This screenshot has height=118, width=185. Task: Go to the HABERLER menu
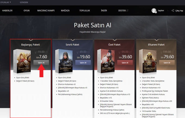7,11
